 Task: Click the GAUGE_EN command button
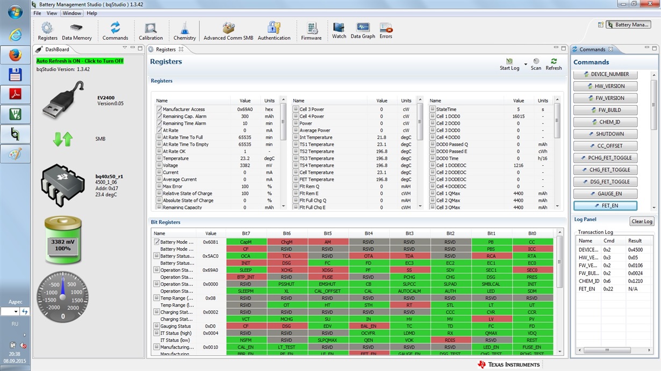coord(606,194)
